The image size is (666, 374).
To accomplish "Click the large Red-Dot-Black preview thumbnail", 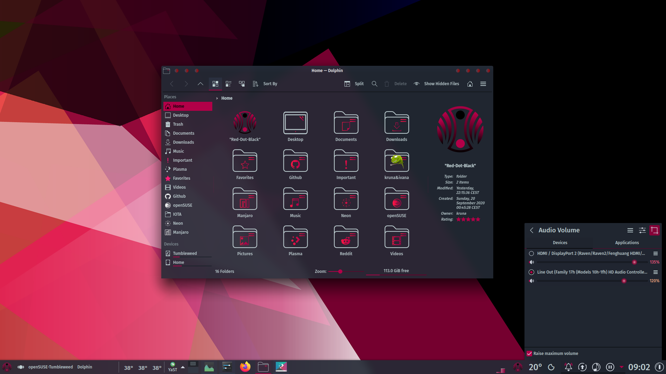I will point(460,129).
